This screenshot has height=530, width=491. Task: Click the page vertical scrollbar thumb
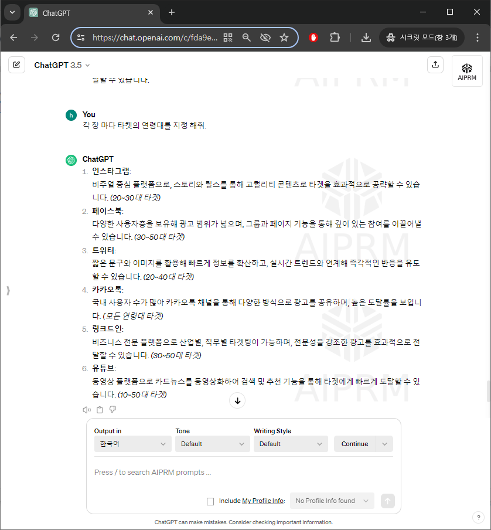point(489,391)
